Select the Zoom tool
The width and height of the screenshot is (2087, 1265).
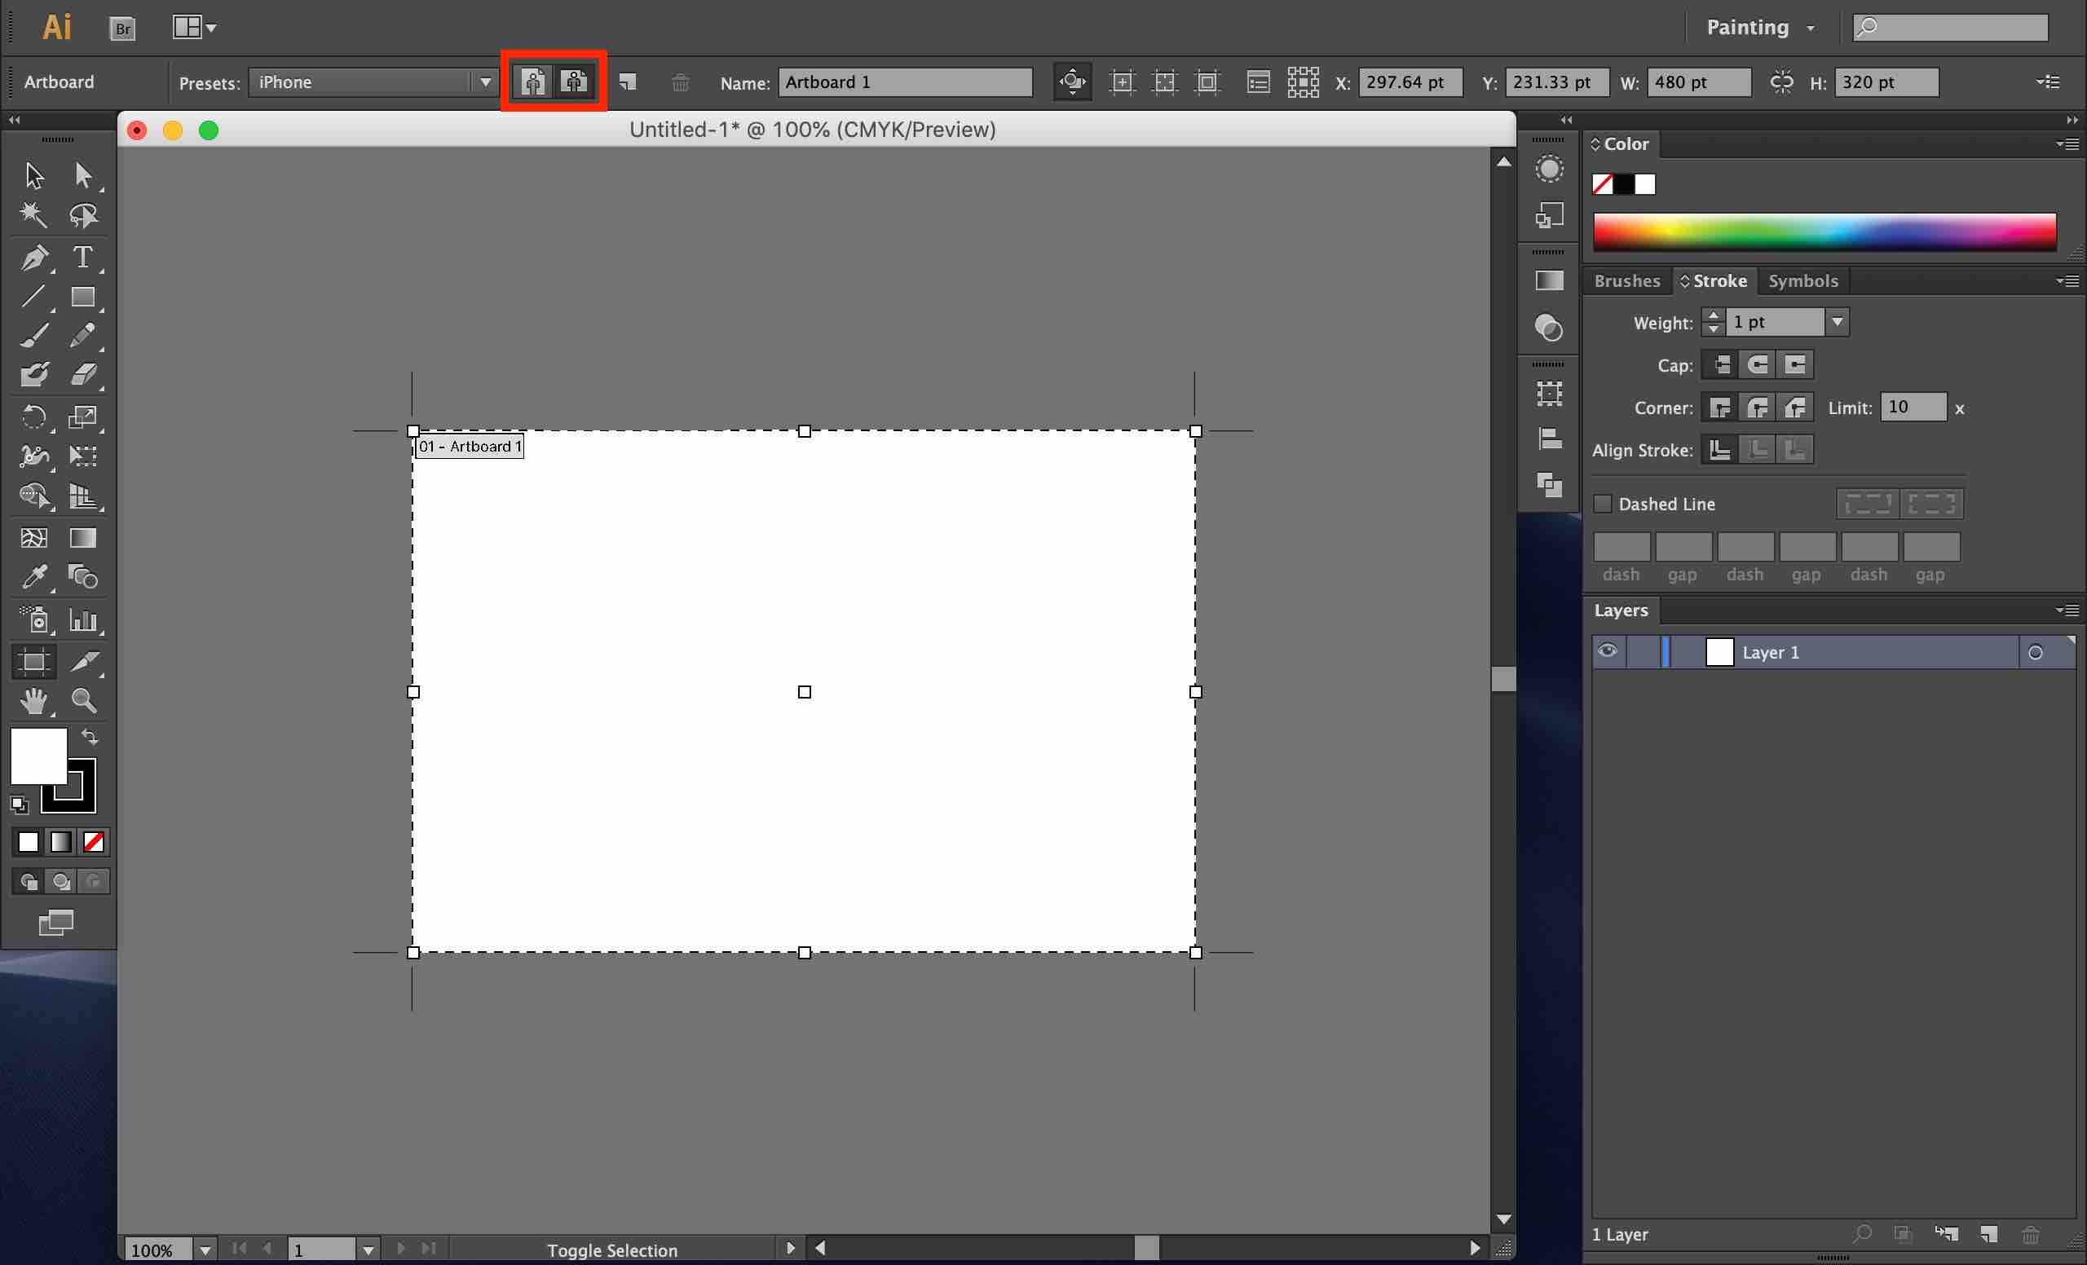(83, 700)
